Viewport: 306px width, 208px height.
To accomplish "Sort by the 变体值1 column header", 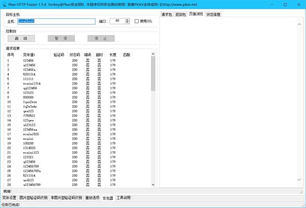I will [36, 54].
